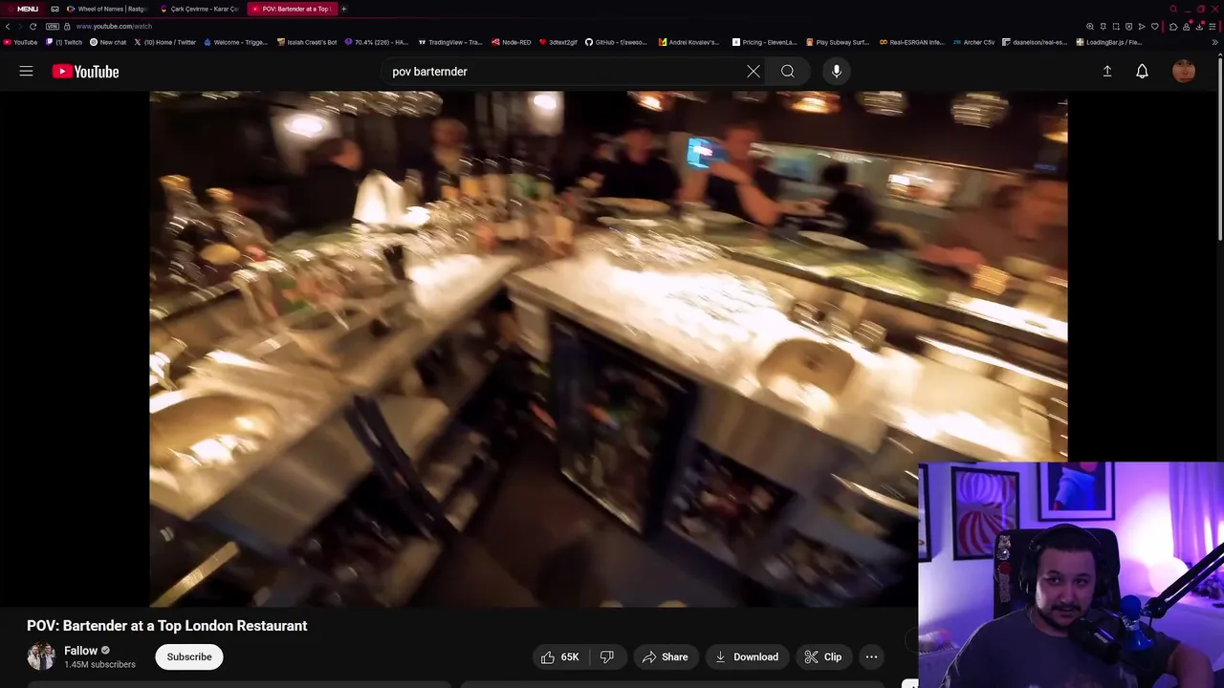Open the Twitch bookmark
This screenshot has height=688, width=1224.
tap(64, 42)
